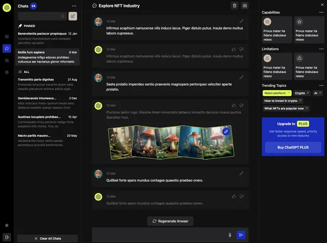Click the save chat icon beside trash
The image size is (327, 243).
pyautogui.click(x=245, y=6)
